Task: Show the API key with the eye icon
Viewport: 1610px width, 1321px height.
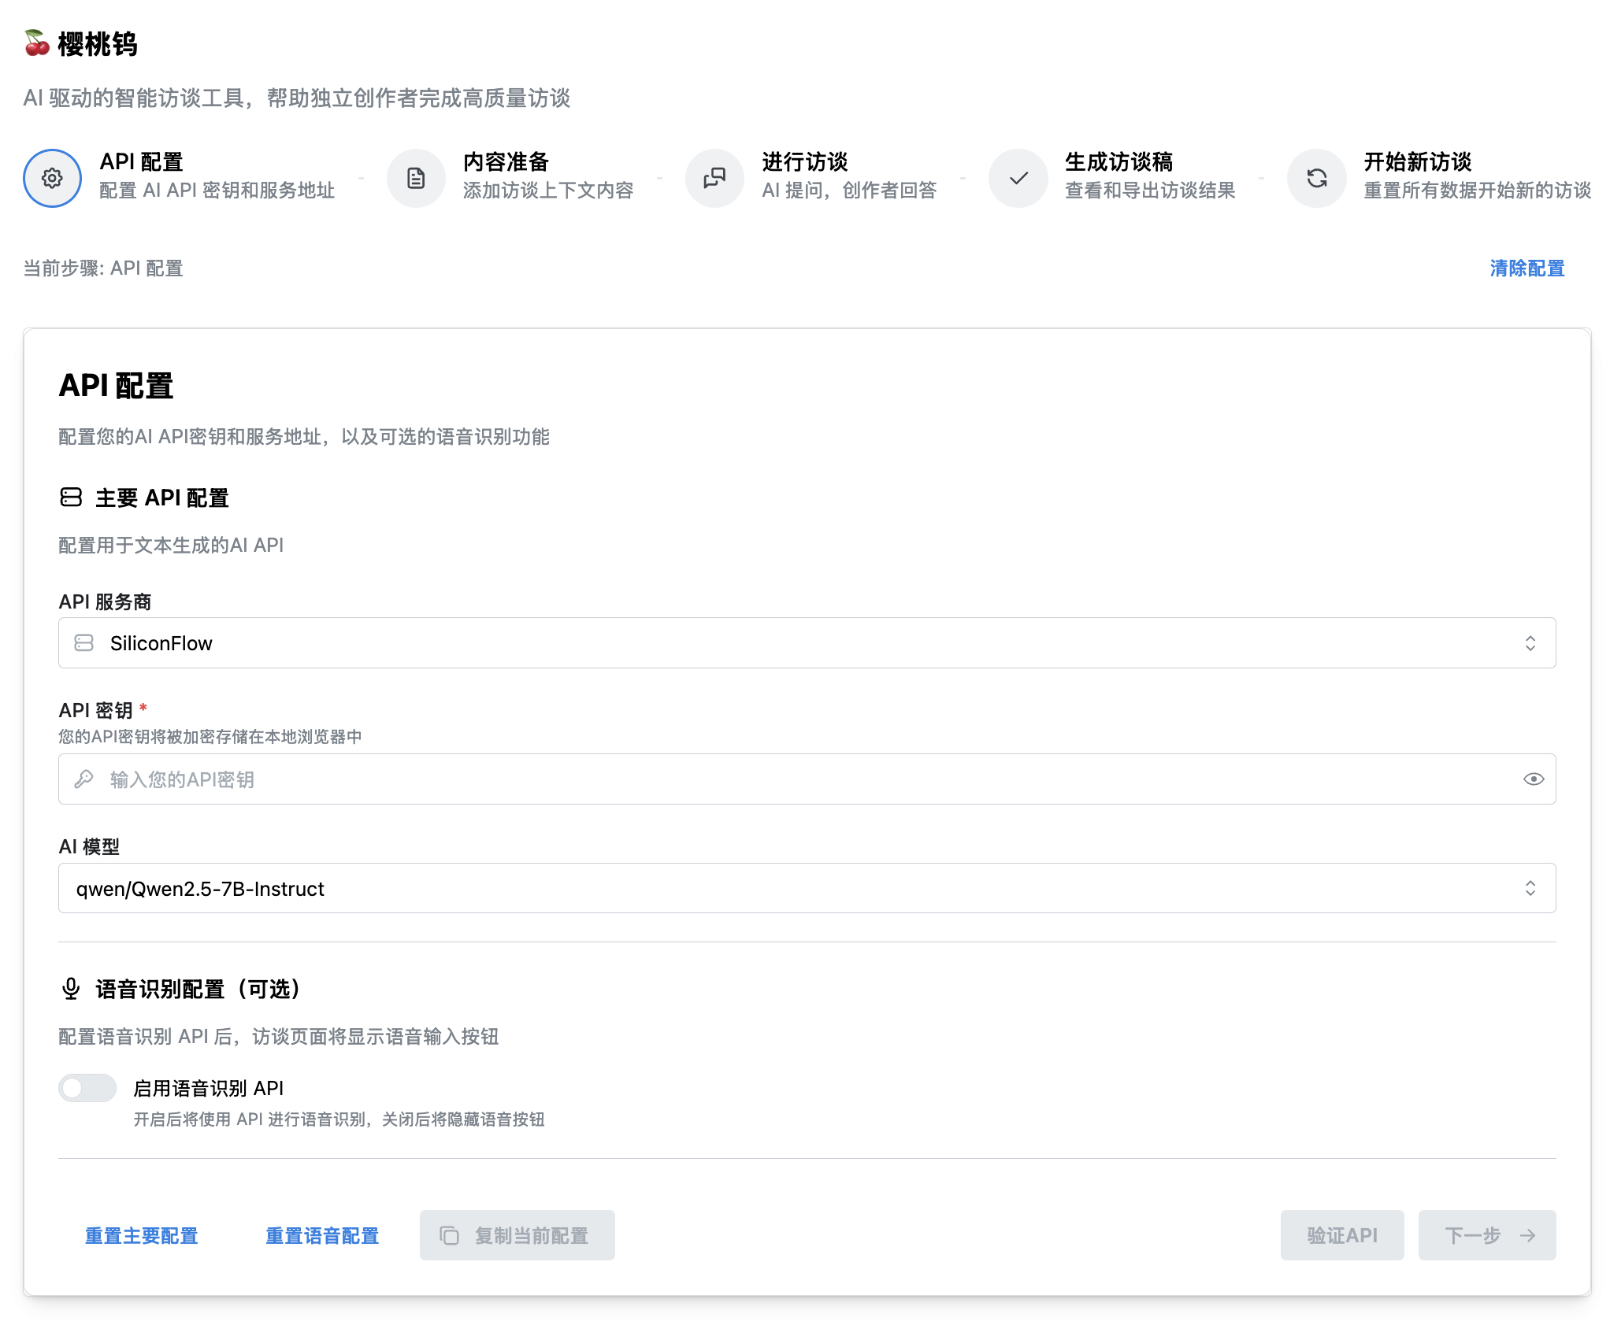Action: tap(1533, 779)
